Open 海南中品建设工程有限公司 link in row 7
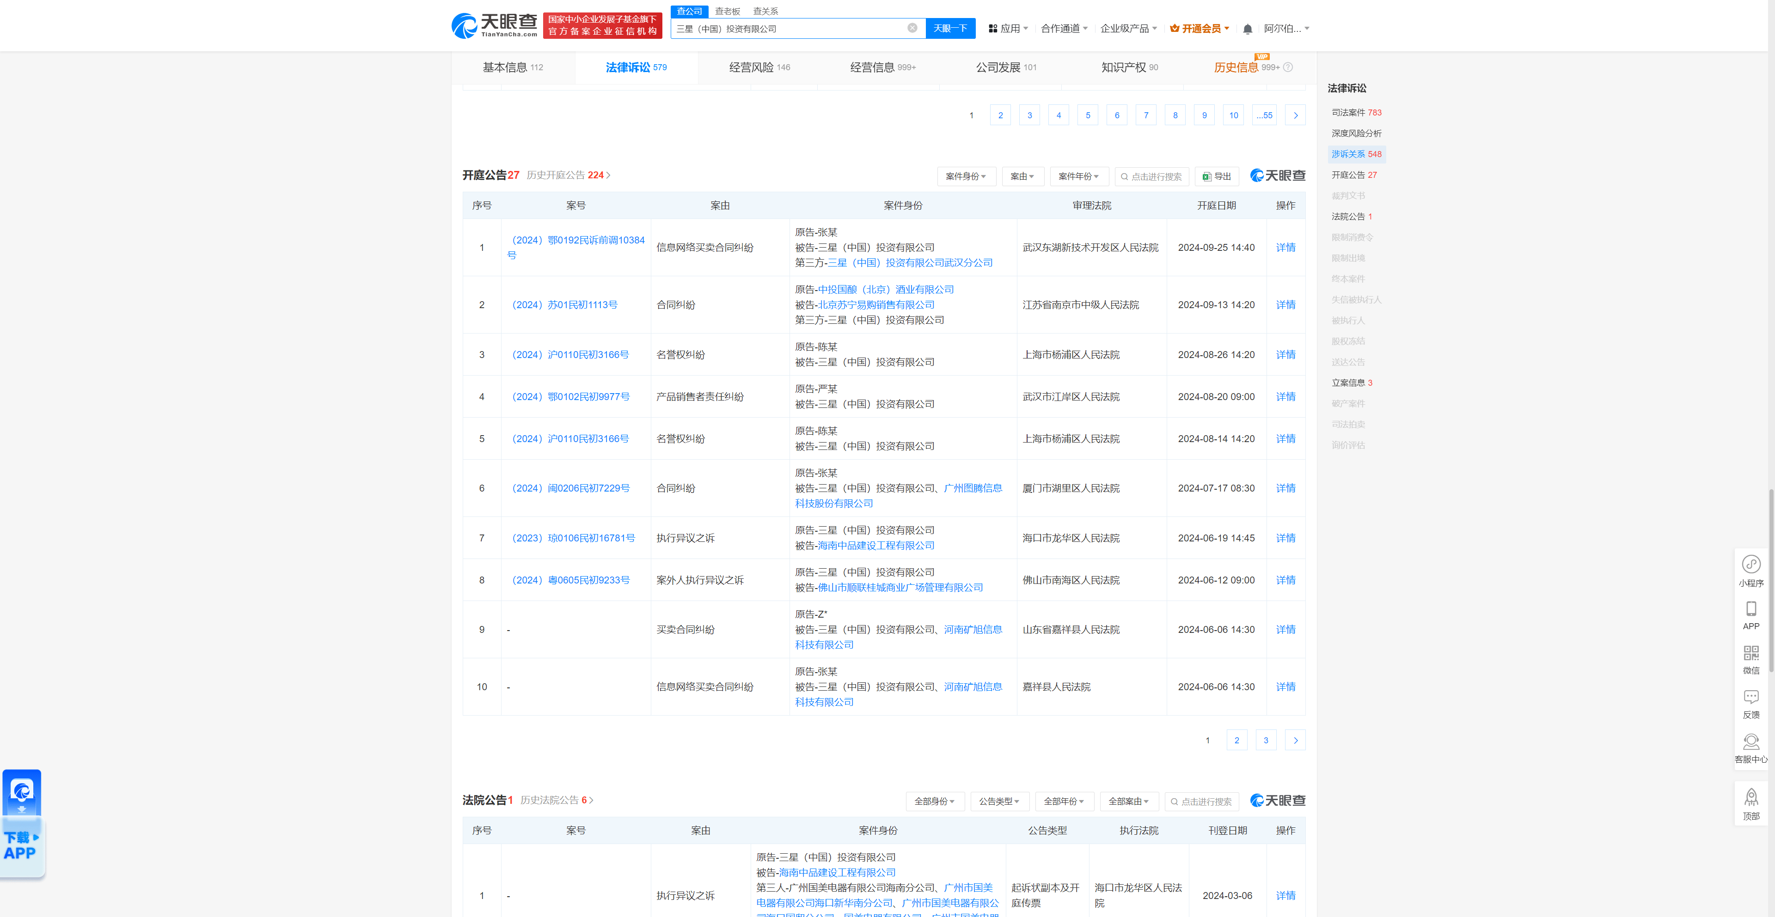This screenshot has width=1775, height=917. coord(876,545)
